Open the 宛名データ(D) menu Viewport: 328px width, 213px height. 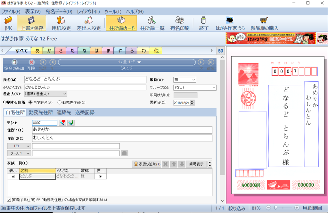59,12
